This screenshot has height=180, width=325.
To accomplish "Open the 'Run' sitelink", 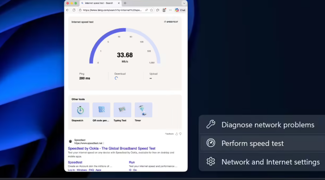I will (132, 162).
